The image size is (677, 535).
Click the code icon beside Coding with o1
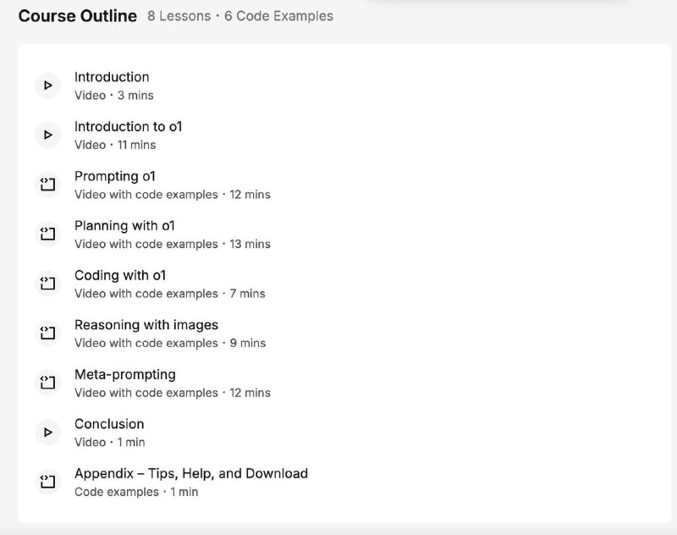(x=47, y=284)
